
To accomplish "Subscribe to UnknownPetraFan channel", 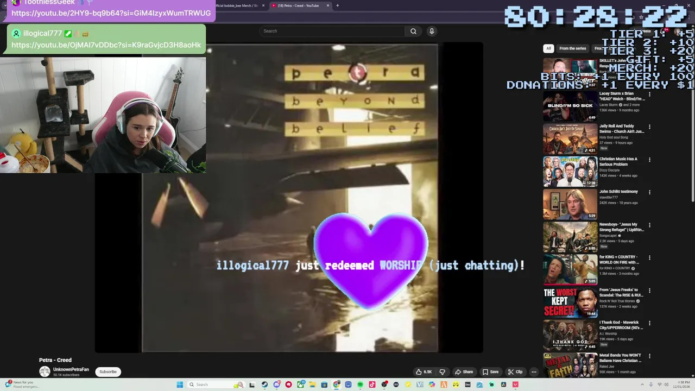I will pos(108,372).
